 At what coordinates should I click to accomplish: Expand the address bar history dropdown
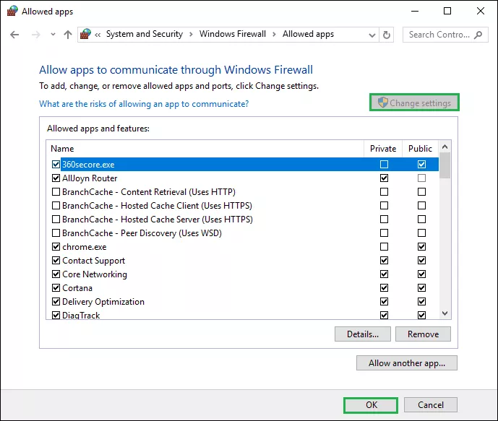coord(372,35)
